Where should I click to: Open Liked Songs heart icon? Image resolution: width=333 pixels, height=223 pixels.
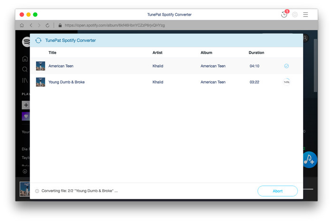coord(26,116)
